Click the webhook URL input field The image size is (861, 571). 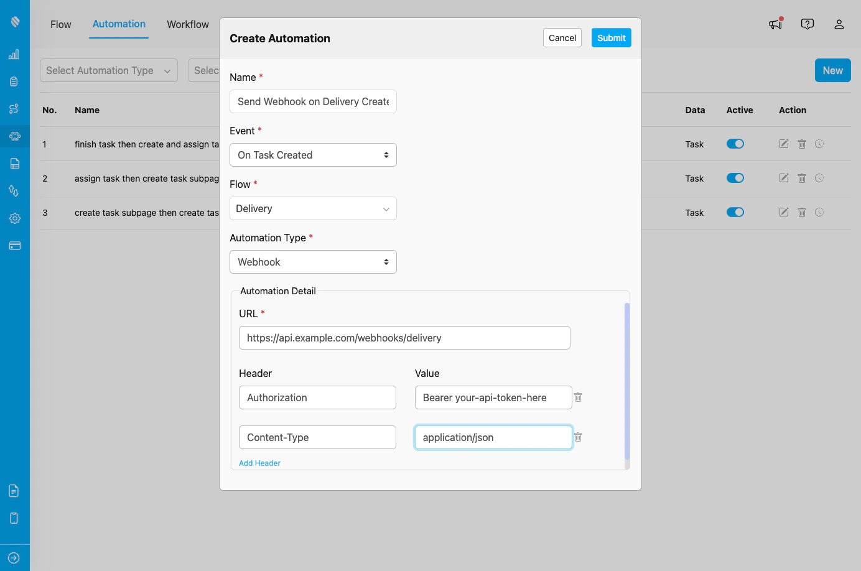click(404, 337)
